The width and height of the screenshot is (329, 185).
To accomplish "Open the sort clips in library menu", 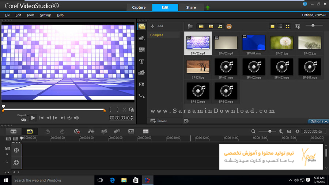I will pyautogui.click(x=297, y=26).
